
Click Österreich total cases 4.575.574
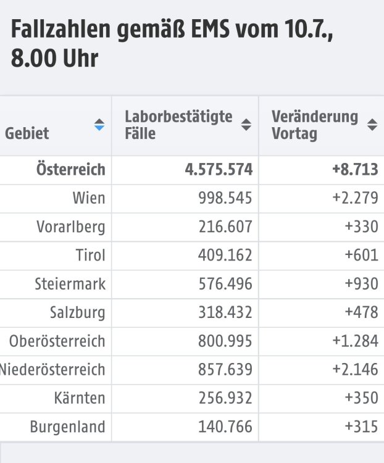(219, 170)
